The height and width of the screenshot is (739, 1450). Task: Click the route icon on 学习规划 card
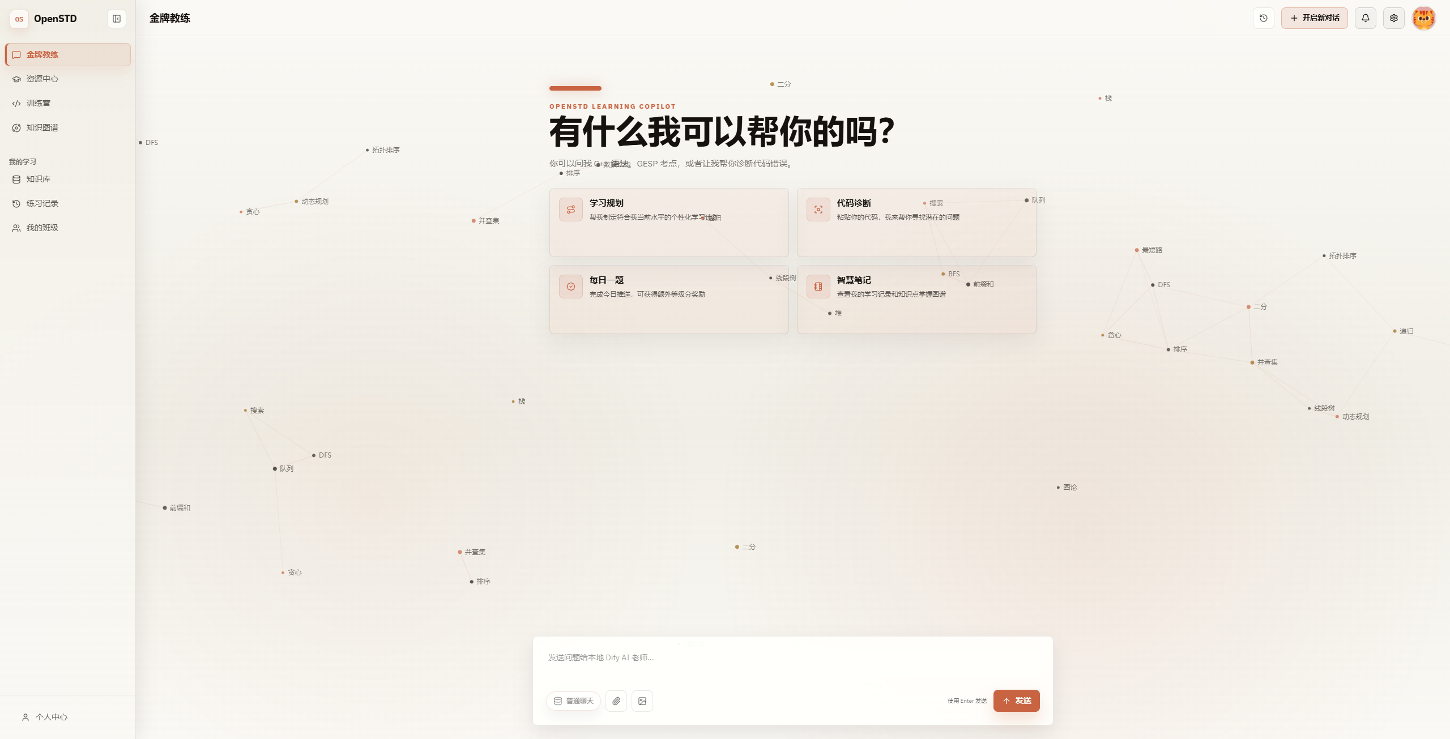(x=571, y=210)
